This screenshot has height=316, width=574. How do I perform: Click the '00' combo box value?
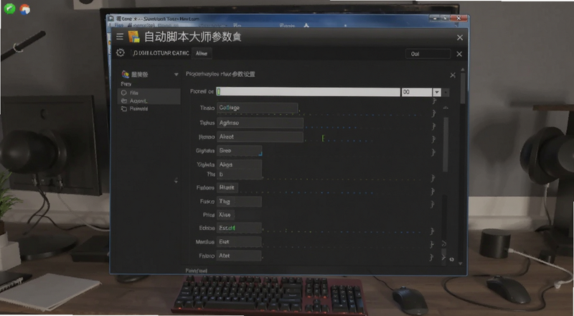[x=417, y=92]
